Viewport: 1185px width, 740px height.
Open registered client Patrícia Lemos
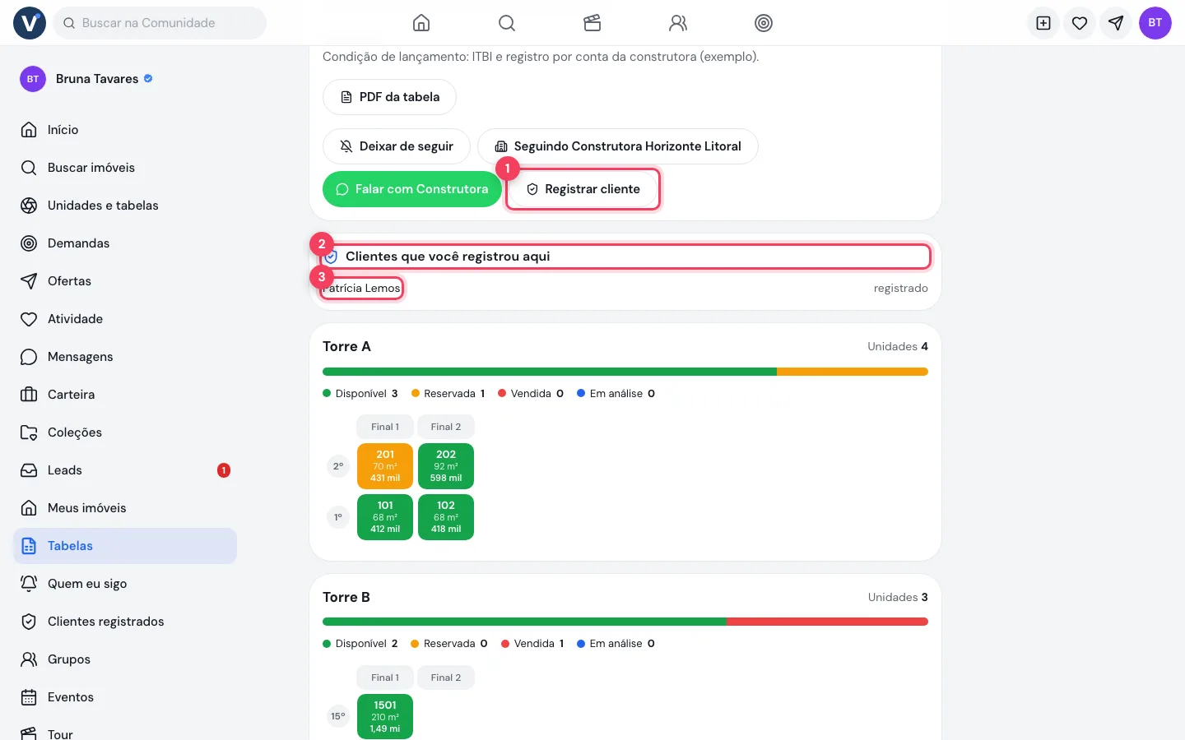(x=362, y=288)
